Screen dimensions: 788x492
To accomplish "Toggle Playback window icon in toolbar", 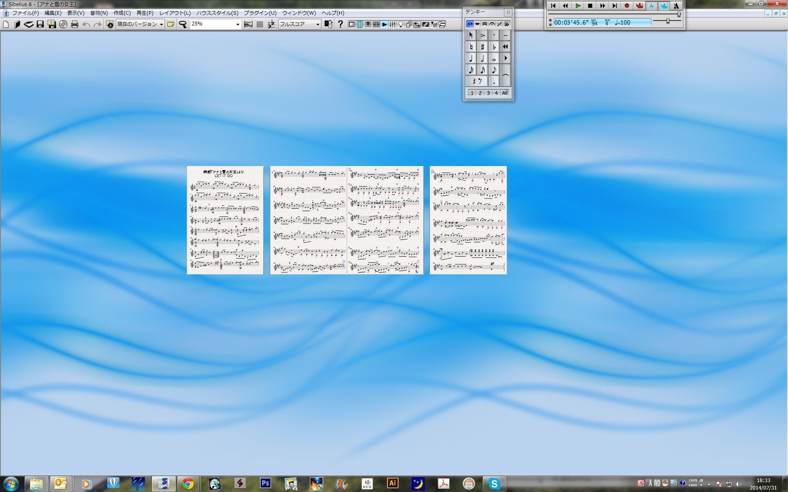I will coord(384,24).
